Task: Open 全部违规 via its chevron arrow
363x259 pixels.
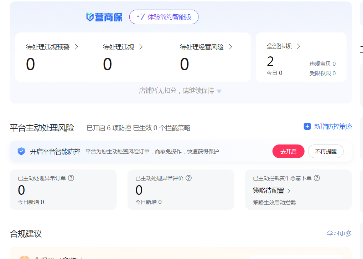Action: pos(299,46)
